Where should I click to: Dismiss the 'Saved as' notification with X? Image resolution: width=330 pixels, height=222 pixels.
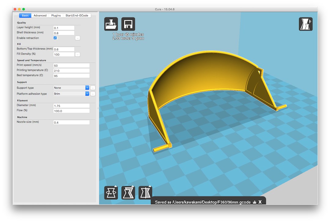(x=260, y=202)
